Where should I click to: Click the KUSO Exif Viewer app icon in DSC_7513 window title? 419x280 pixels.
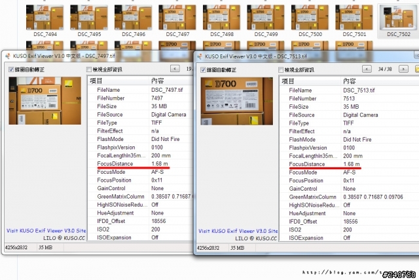tap(200, 56)
